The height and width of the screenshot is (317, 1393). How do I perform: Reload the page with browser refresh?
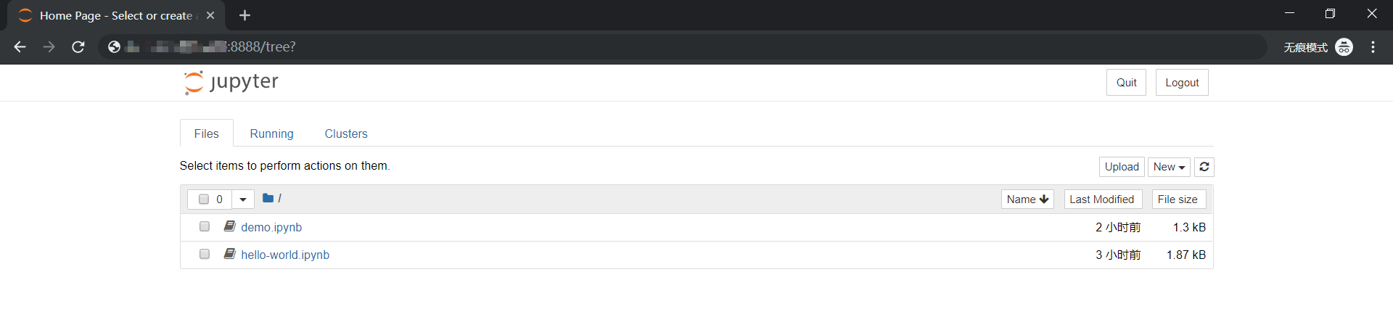pyautogui.click(x=78, y=47)
